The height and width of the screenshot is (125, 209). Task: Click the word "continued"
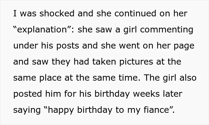(x=135, y=13)
